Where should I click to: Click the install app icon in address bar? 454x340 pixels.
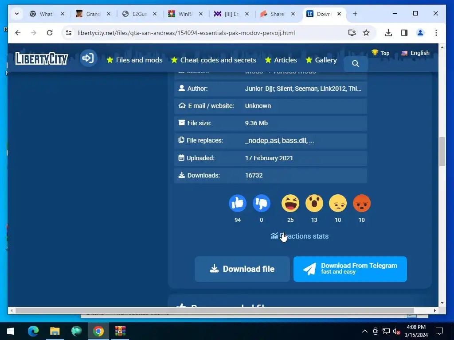(x=352, y=33)
